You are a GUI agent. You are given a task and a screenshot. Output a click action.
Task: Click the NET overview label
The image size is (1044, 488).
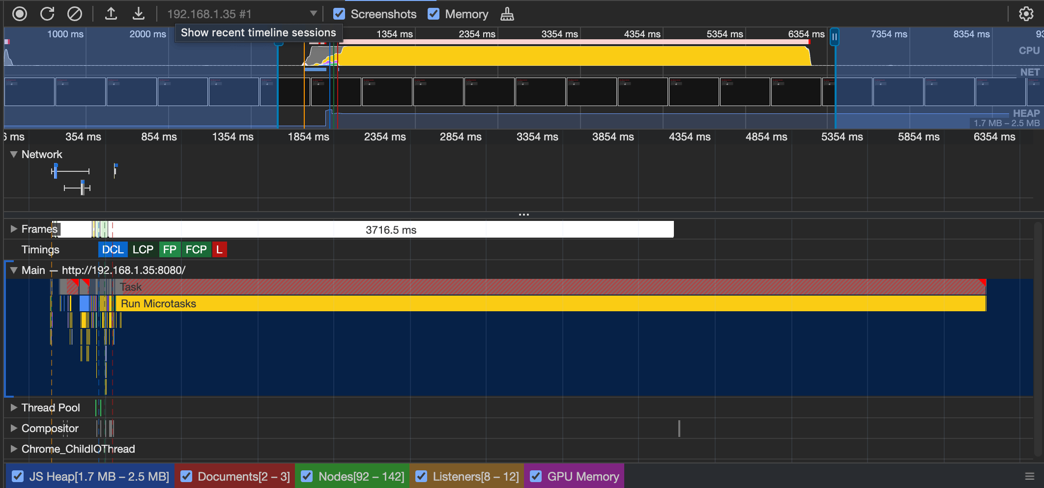tap(1030, 72)
